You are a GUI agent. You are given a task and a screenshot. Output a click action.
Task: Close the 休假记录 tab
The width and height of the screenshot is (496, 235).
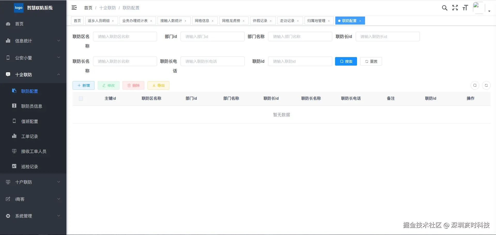click(271, 21)
